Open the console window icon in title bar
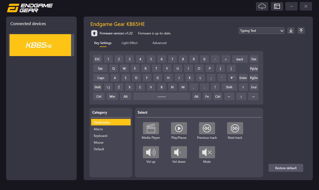319x190 pixels. click(x=277, y=6)
